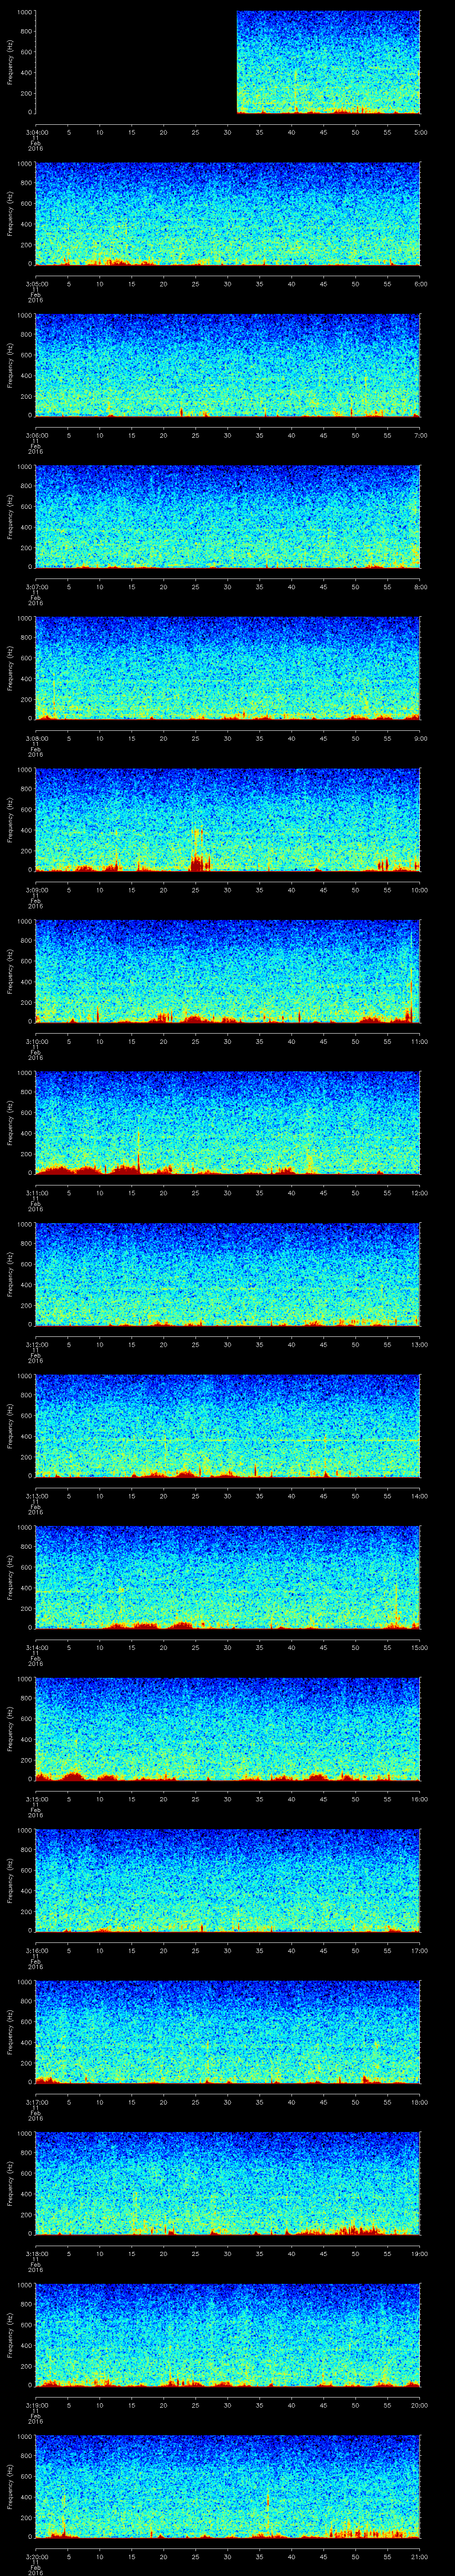This screenshot has height=2576, width=455.
Task: Select the spectrogram panel starting 3:16:00
Action: [x=228, y=1880]
